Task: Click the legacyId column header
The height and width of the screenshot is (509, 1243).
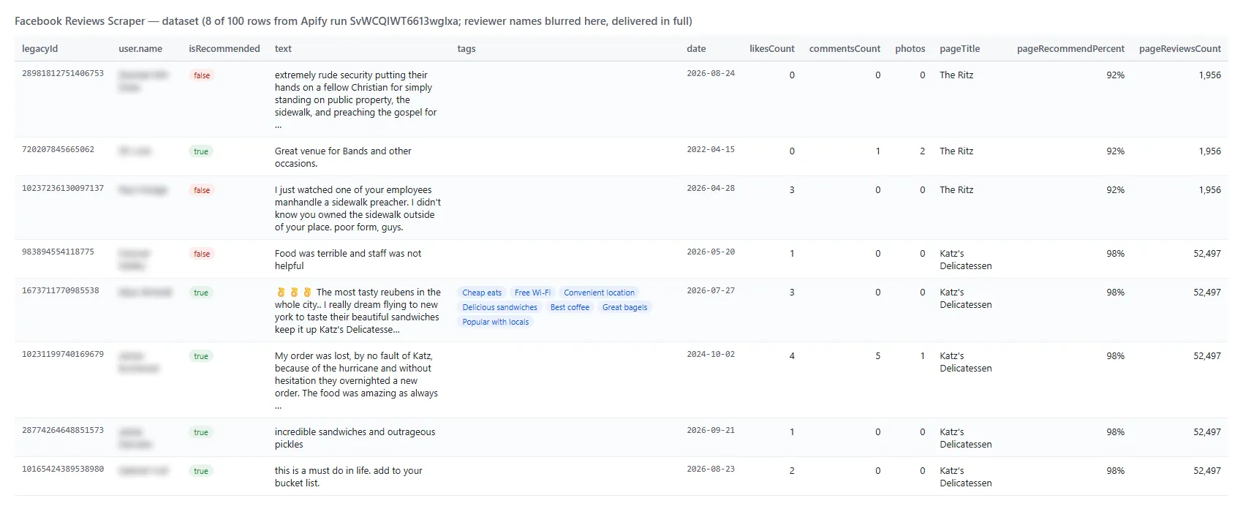Action: (39, 49)
